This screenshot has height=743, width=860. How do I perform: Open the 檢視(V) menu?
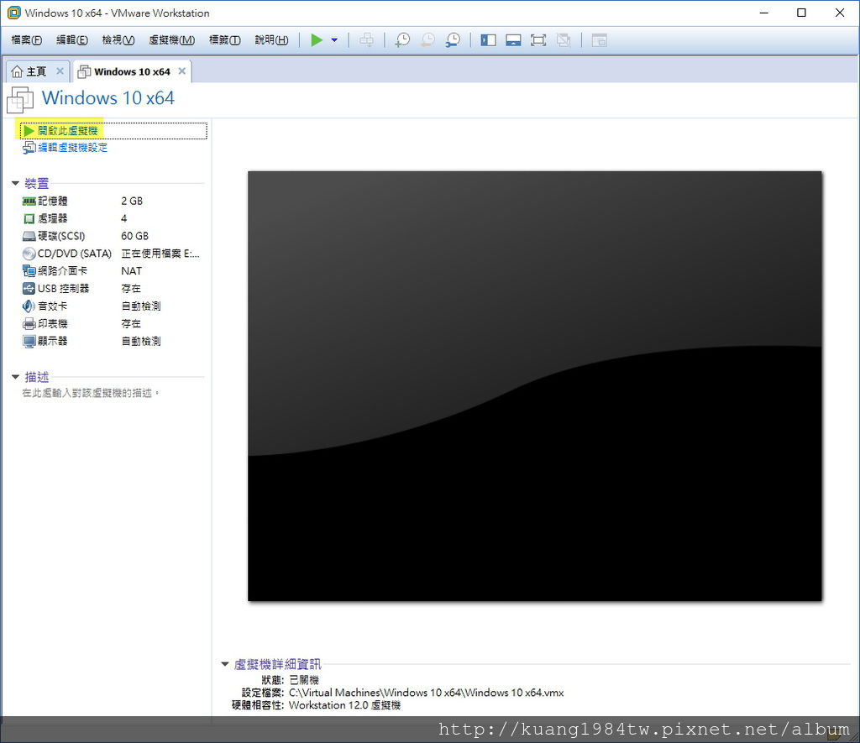pos(118,40)
